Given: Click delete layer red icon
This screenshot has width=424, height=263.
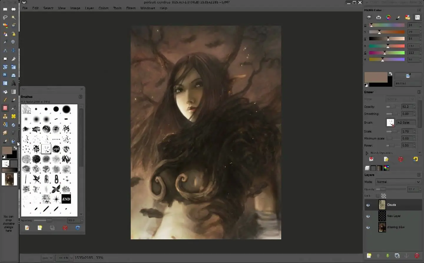Looking at the screenshot, I should point(417,256).
